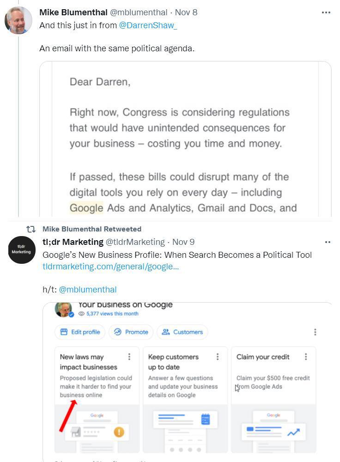The height and width of the screenshot is (462, 340).
Task: Open more options on the tl;dr Marketing tweet
Action: coord(328,242)
